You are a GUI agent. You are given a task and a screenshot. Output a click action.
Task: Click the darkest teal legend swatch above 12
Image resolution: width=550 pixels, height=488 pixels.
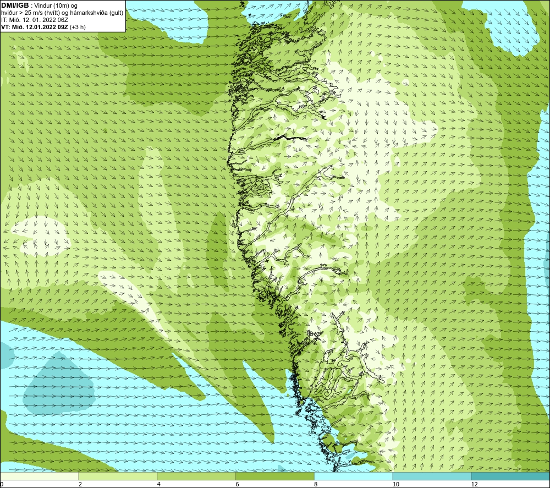coord(511,476)
